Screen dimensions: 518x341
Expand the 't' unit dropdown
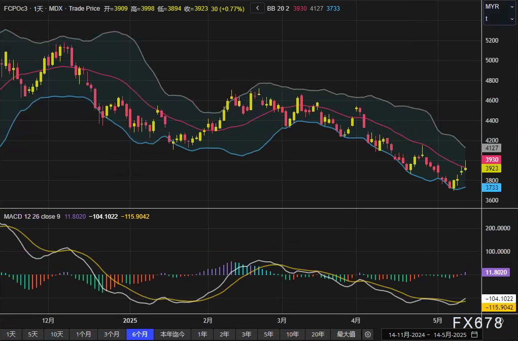[499, 19]
